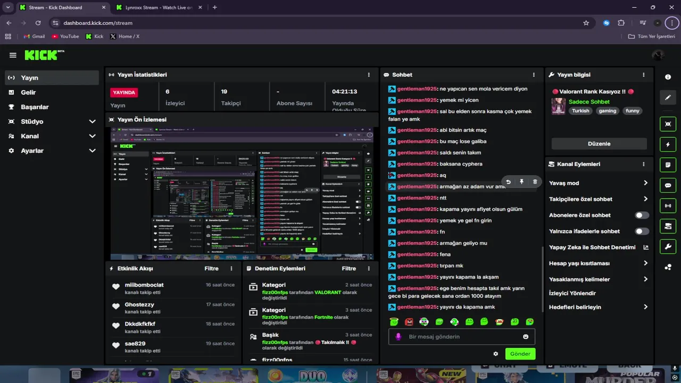This screenshot has height=383, width=681.
Task: Open the YouTube bookmark
Action: coord(65,36)
